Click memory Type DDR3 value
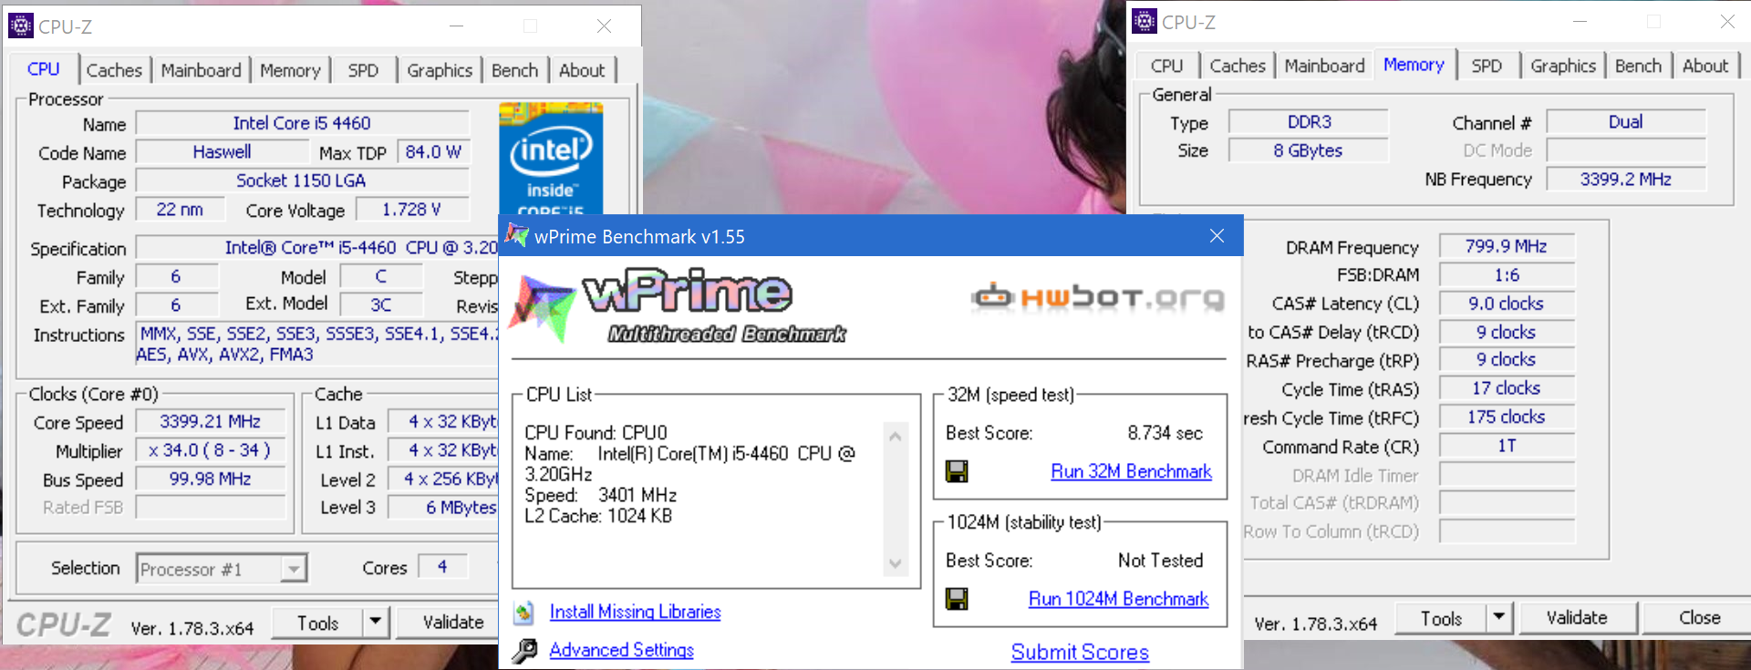The width and height of the screenshot is (1751, 670). click(x=1309, y=121)
